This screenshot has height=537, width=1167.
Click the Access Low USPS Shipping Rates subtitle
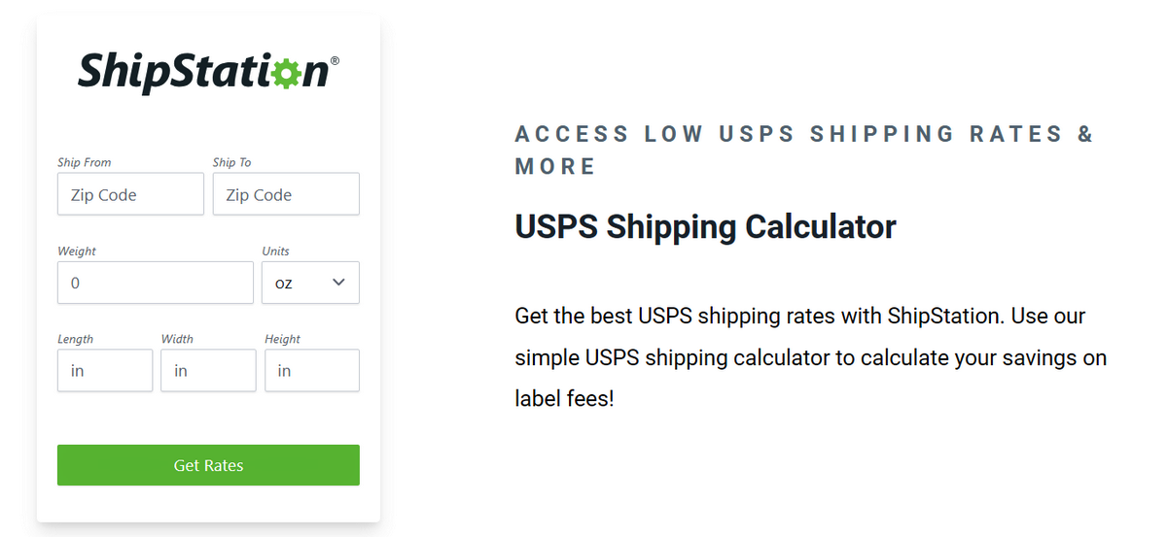[805, 151]
